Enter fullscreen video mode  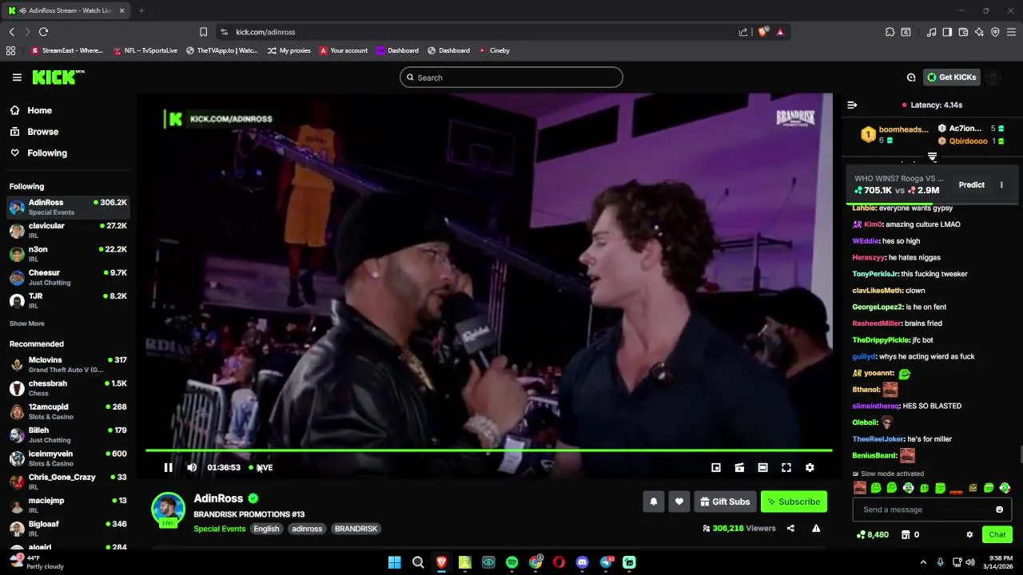(786, 467)
